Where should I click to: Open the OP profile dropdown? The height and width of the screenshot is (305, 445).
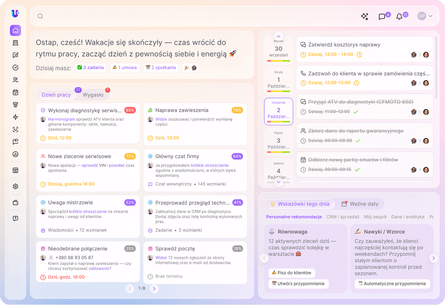pos(425,16)
